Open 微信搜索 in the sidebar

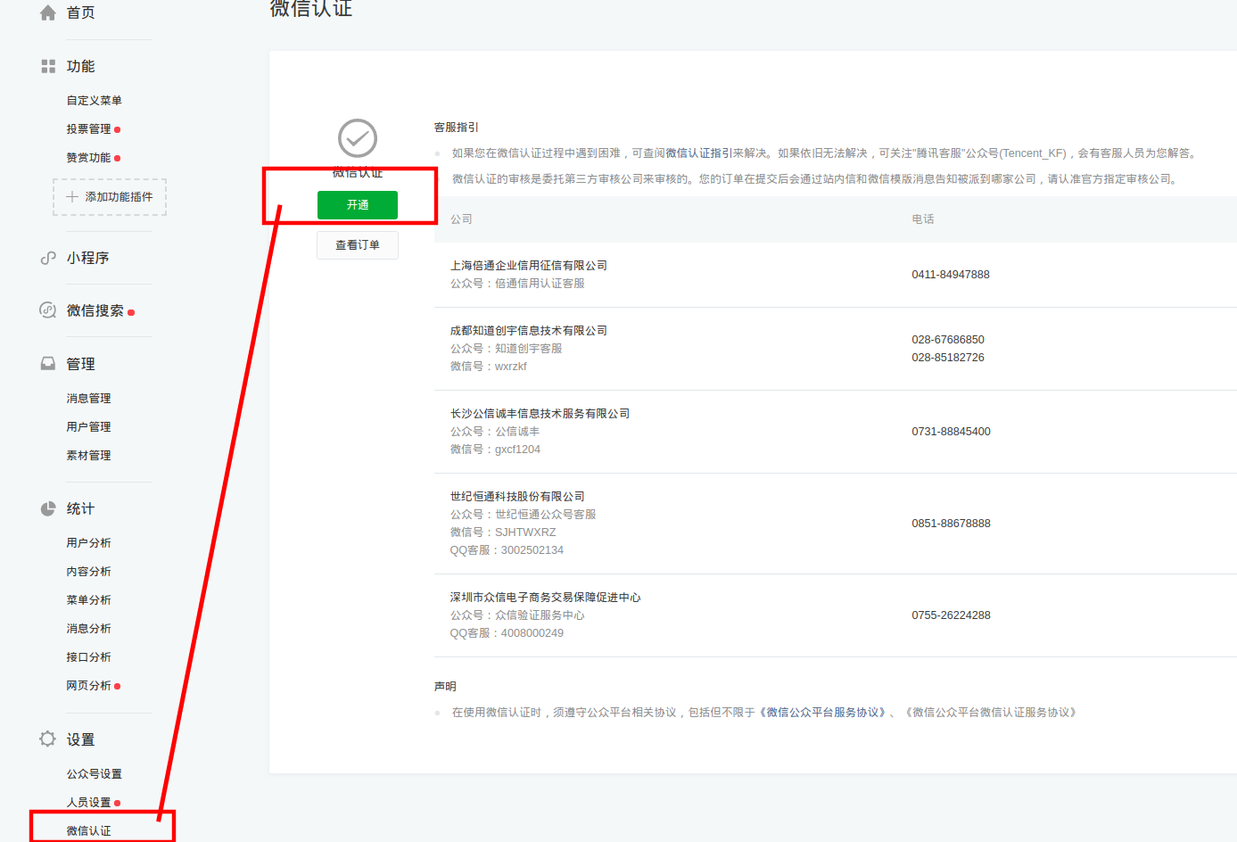[95, 310]
